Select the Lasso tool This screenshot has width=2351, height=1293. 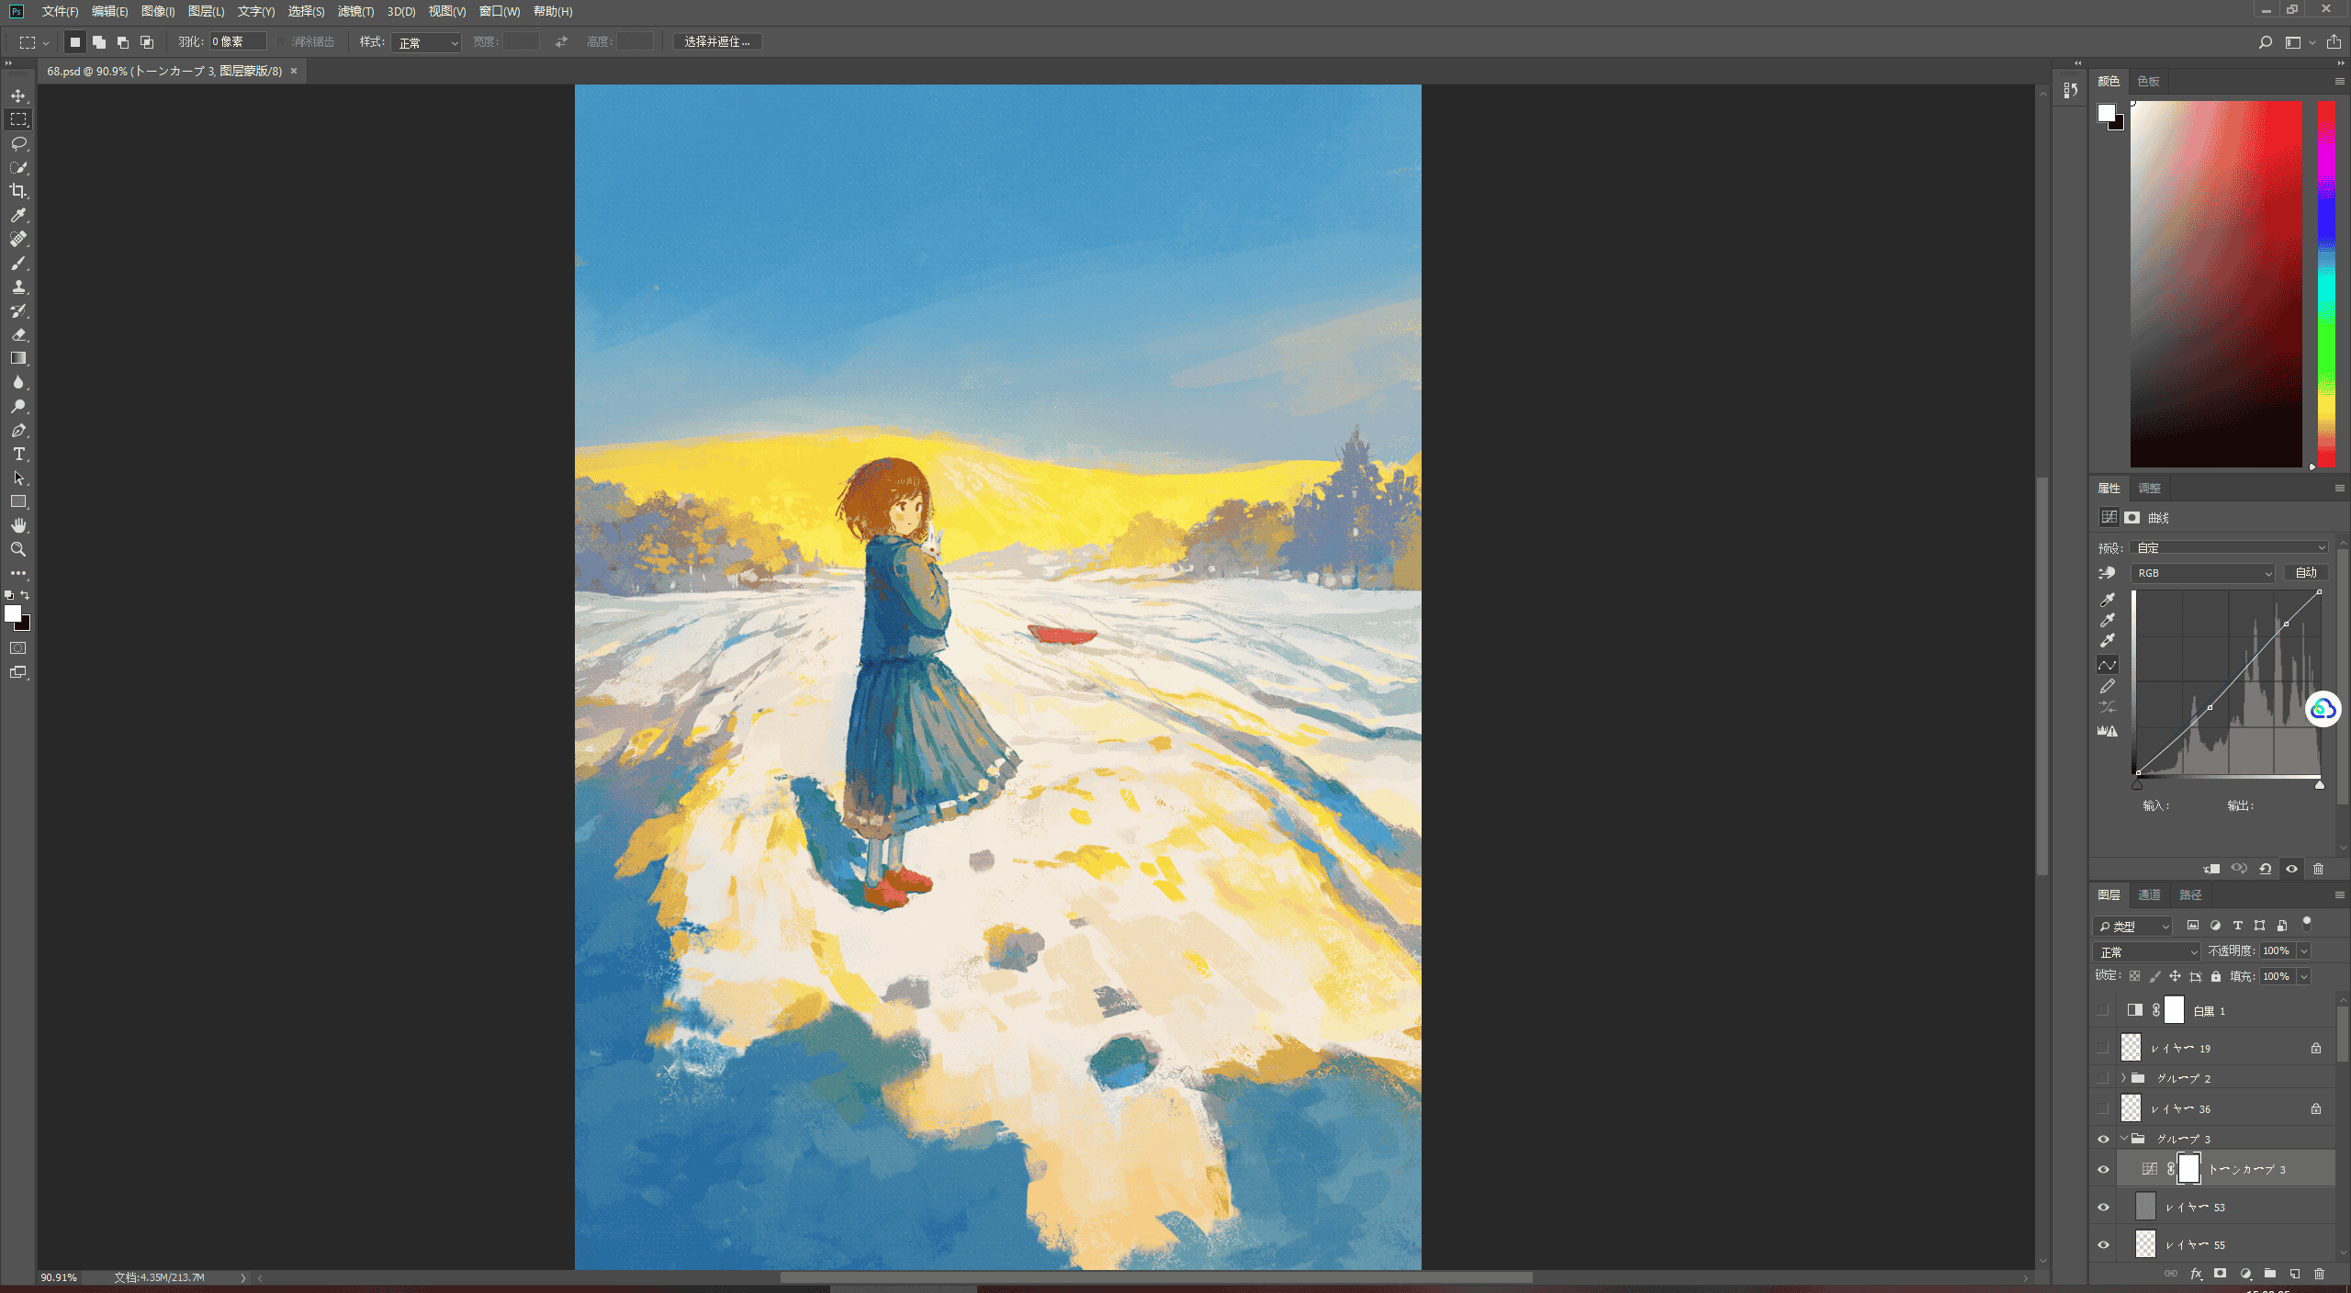[x=18, y=143]
